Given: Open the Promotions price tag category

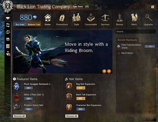Looking at the screenshot, I should 62,20.
